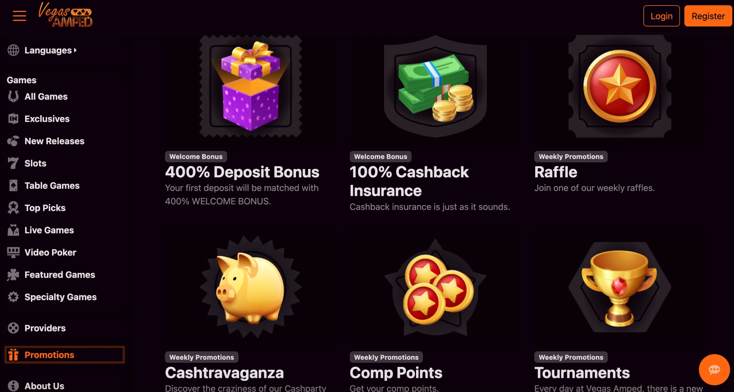
Task: Click the orange Register button
Action: click(x=708, y=16)
